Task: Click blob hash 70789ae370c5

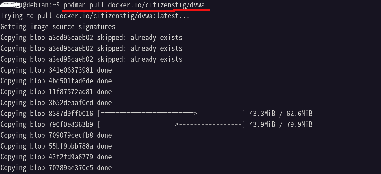Action: coord(71,168)
